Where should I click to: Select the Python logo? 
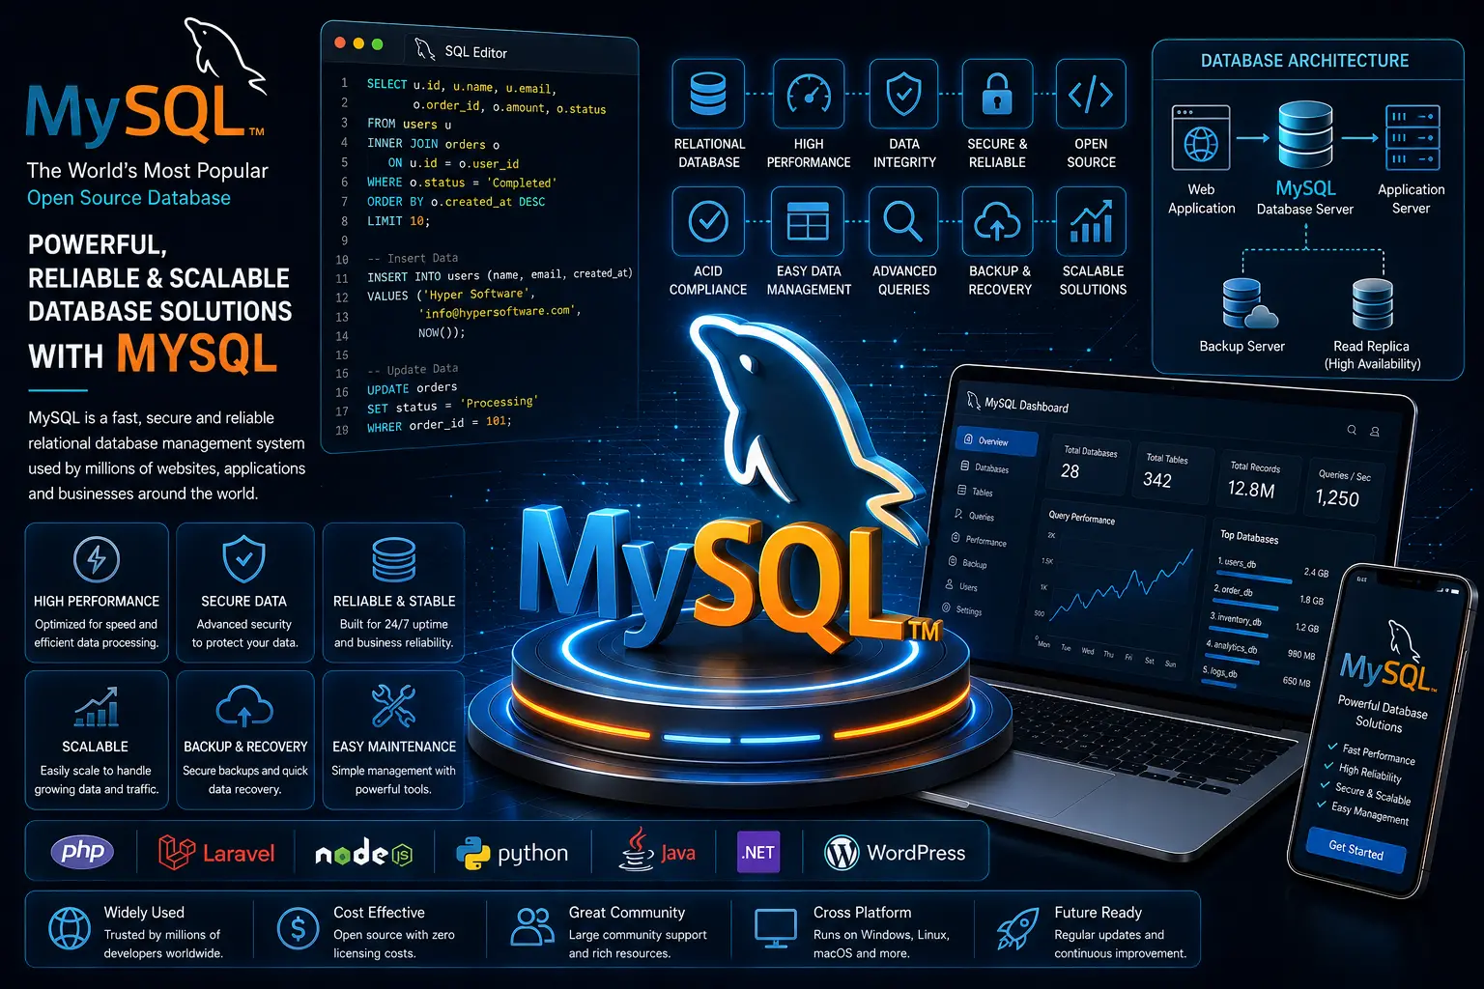click(511, 853)
